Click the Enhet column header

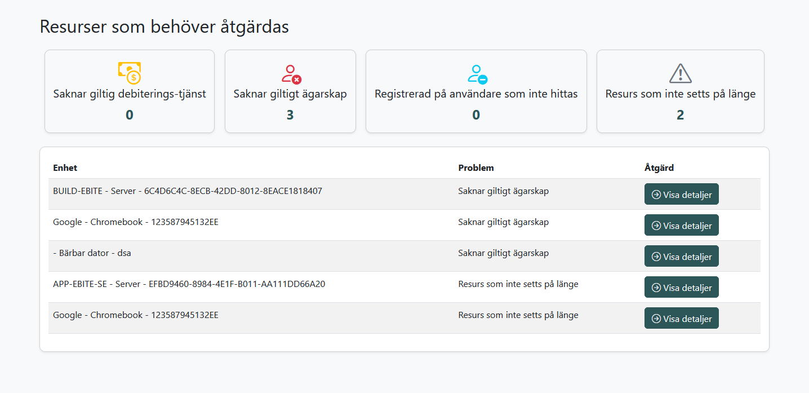65,168
